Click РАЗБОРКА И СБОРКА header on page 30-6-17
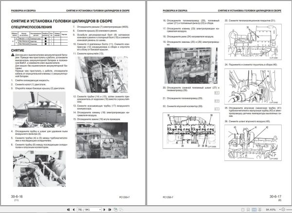 point(175,11)
